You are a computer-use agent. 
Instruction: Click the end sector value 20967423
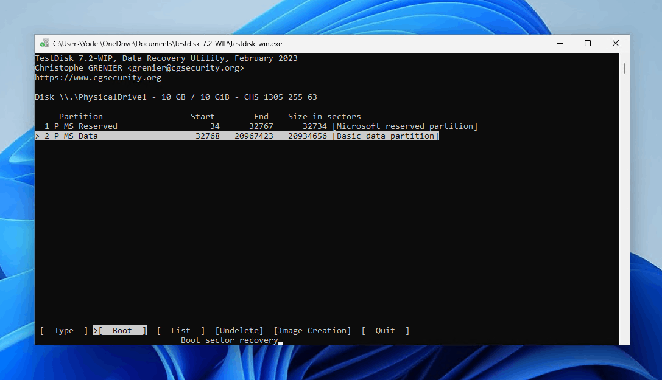click(x=254, y=136)
